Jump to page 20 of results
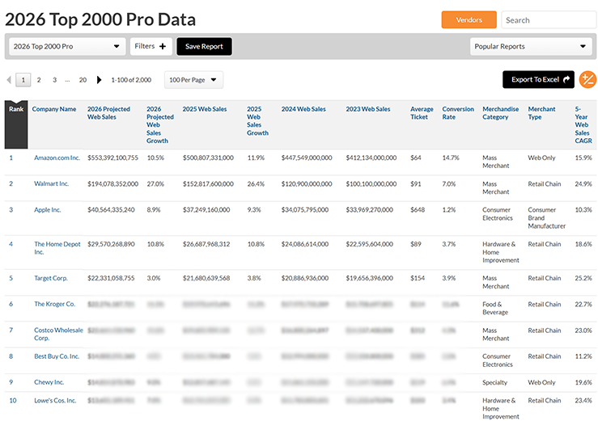598x421 pixels. 83,80
